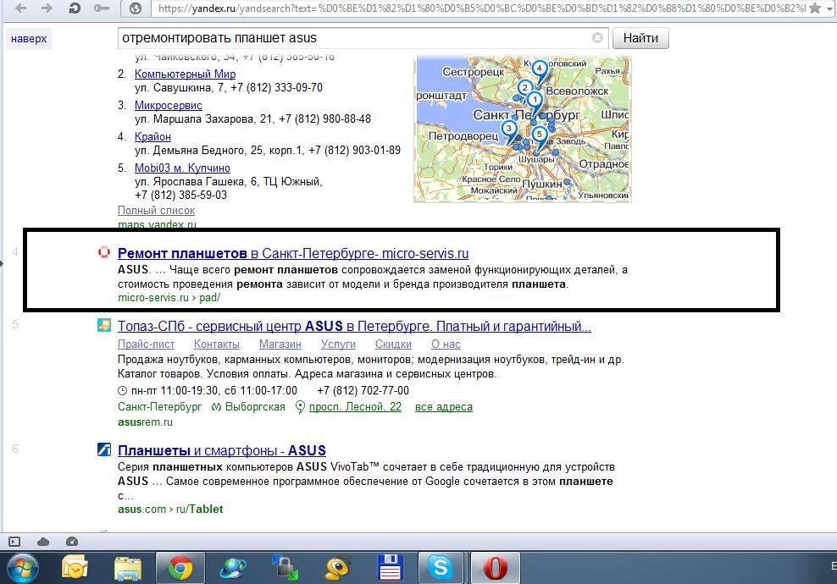Open the globe browser icon in the taskbar
837x584 pixels.
pos(233,568)
